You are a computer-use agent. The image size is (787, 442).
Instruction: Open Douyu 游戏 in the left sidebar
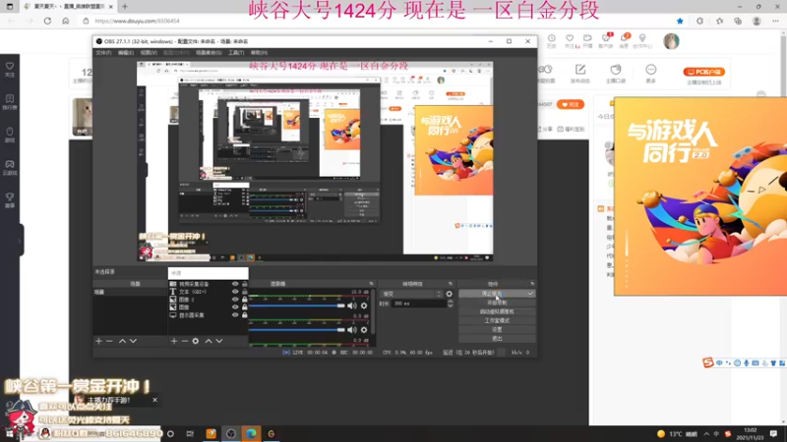(10, 135)
